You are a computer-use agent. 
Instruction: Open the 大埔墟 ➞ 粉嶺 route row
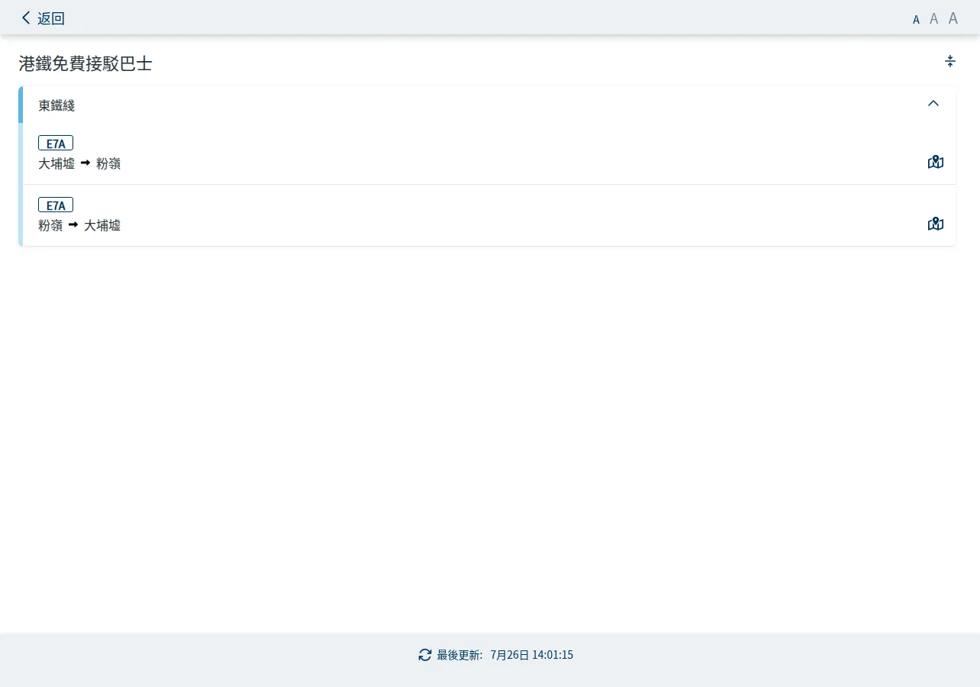click(x=488, y=153)
